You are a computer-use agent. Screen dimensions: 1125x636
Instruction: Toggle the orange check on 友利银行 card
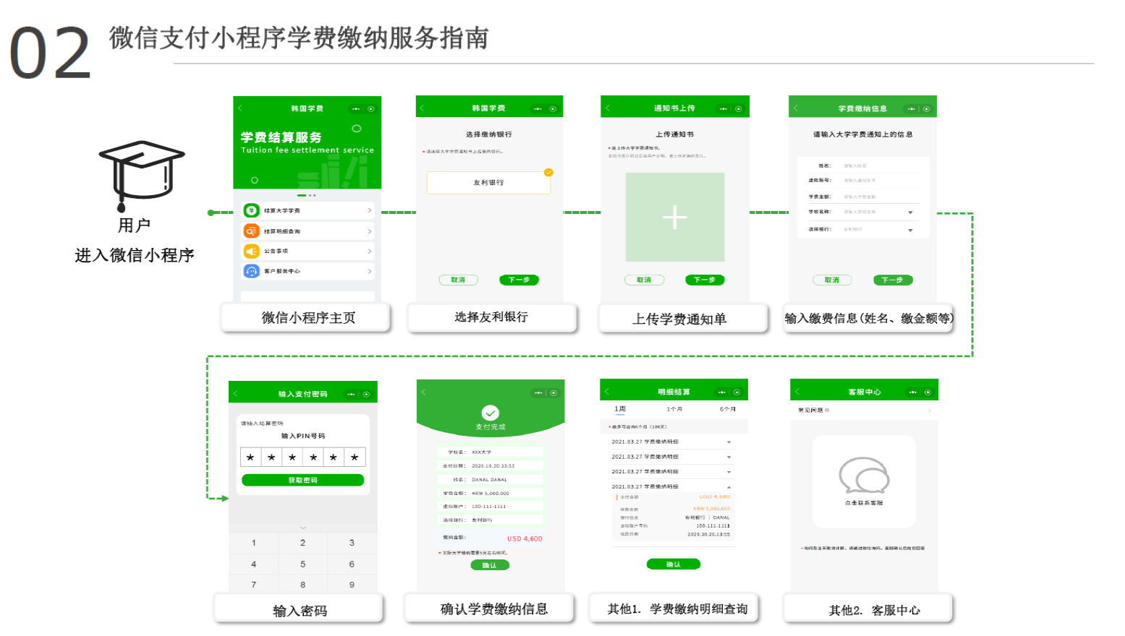pos(548,172)
